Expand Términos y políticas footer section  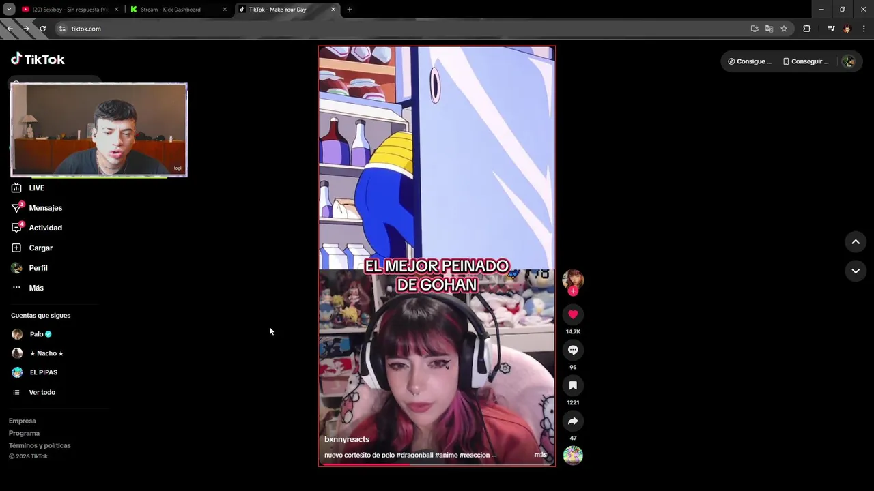[x=40, y=445]
